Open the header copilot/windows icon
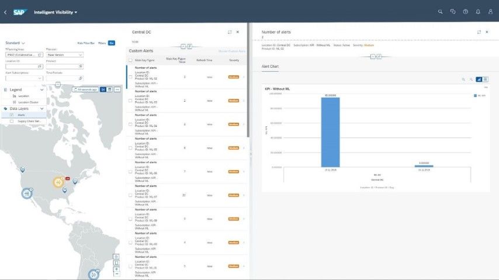 coord(453,12)
